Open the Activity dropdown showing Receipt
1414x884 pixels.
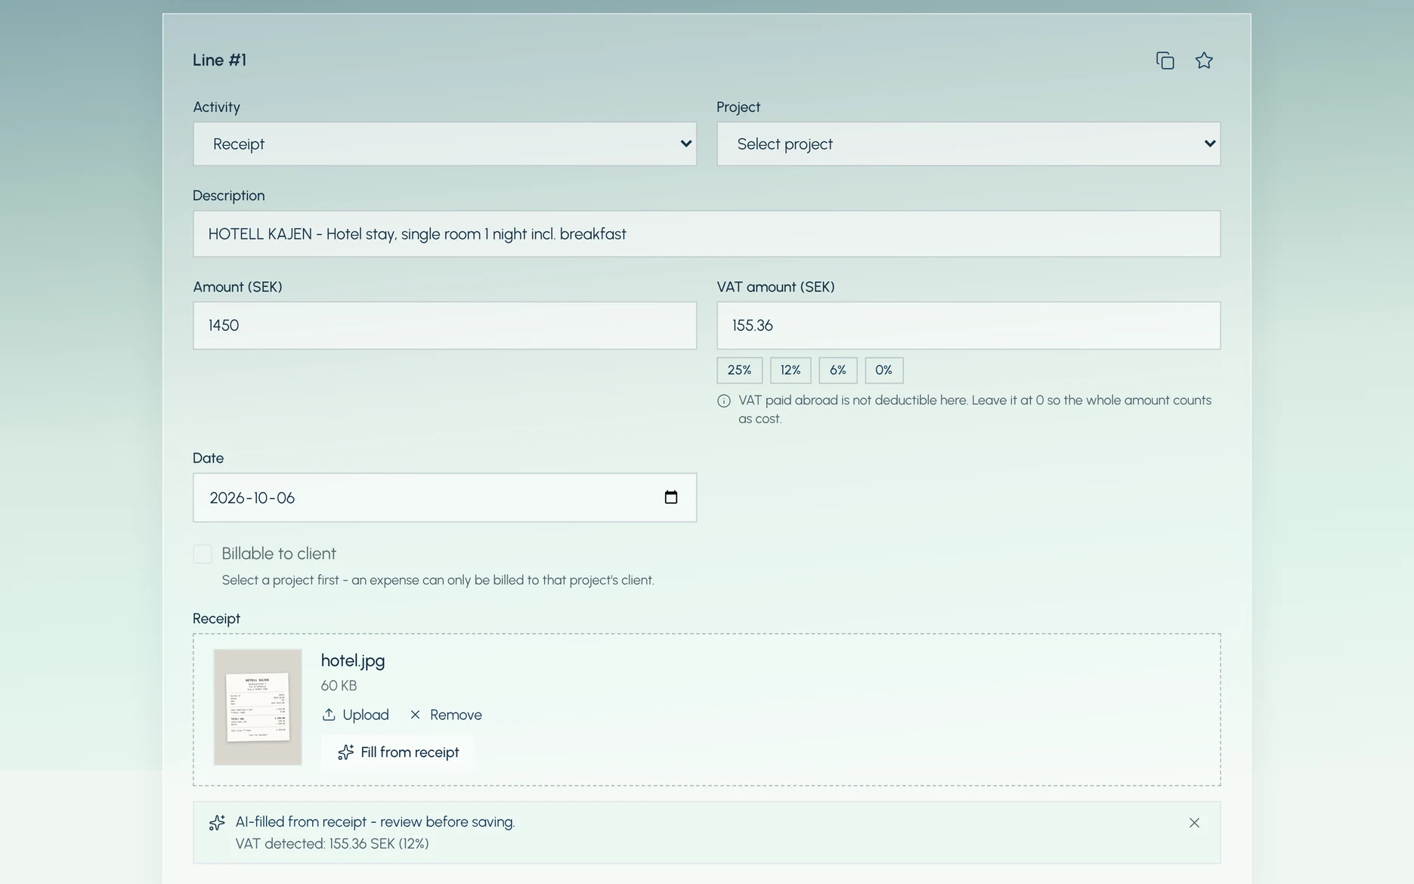pyautogui.click(x=444, y=144)
